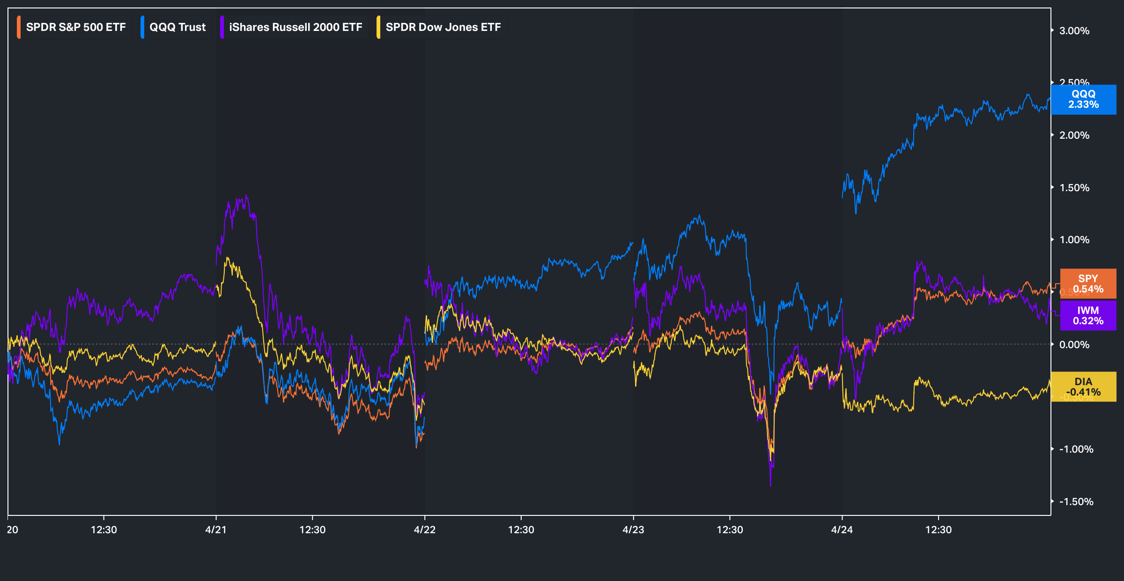This screenshot has height=581, width=1124.
Task: Click the 4/21 date marker on time axis
Action: pyautogui.click(x=216, y=529)
